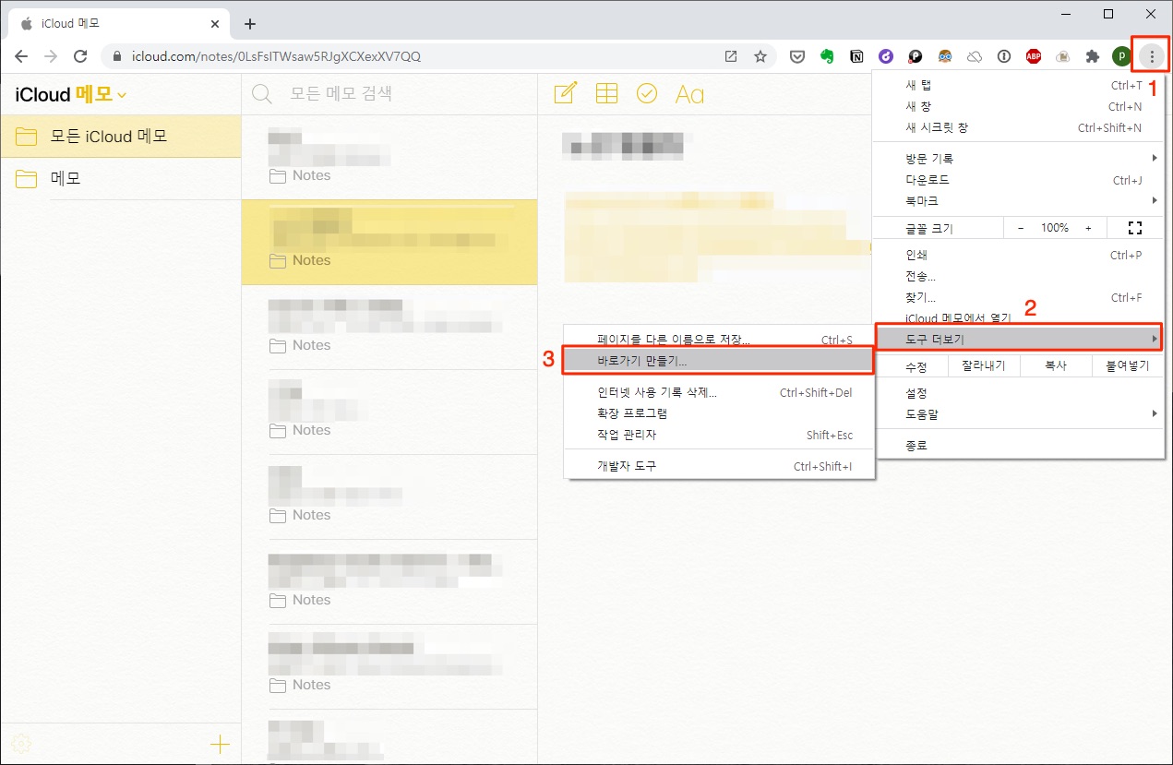Screen dimensions: 1173x765
Task: Expand the 도움말 submenu
Action: pos(1018,414)
